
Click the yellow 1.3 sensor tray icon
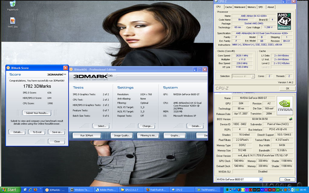(243, 190)
